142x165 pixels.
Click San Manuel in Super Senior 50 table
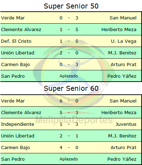click(123, 18)
